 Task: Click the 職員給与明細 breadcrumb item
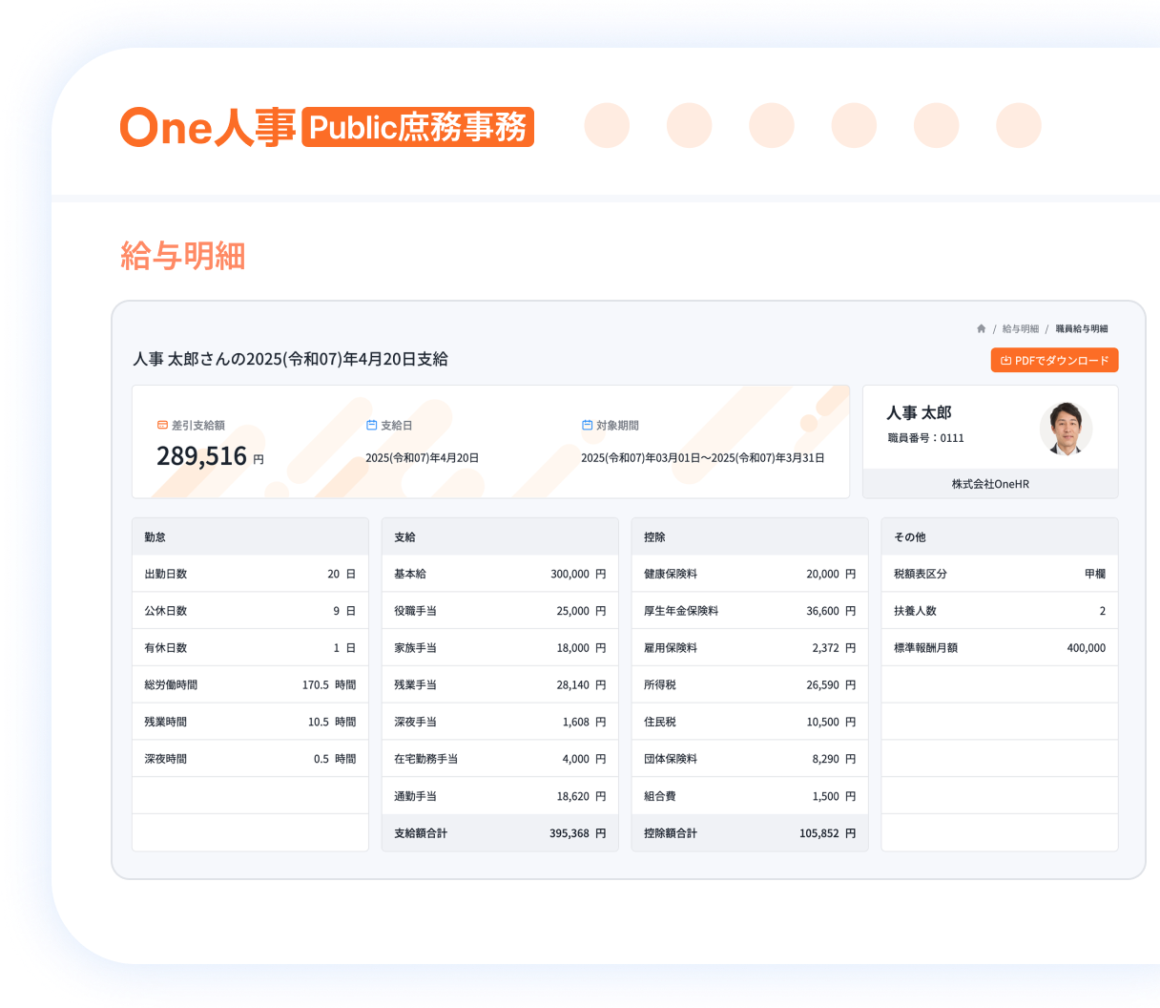click(x=1082, y=328)
